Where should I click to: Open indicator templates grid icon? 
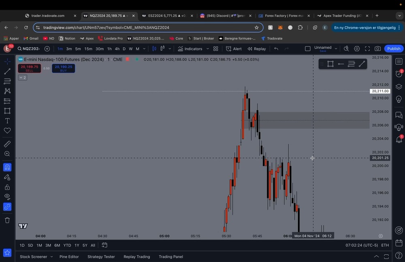[216, 48]
